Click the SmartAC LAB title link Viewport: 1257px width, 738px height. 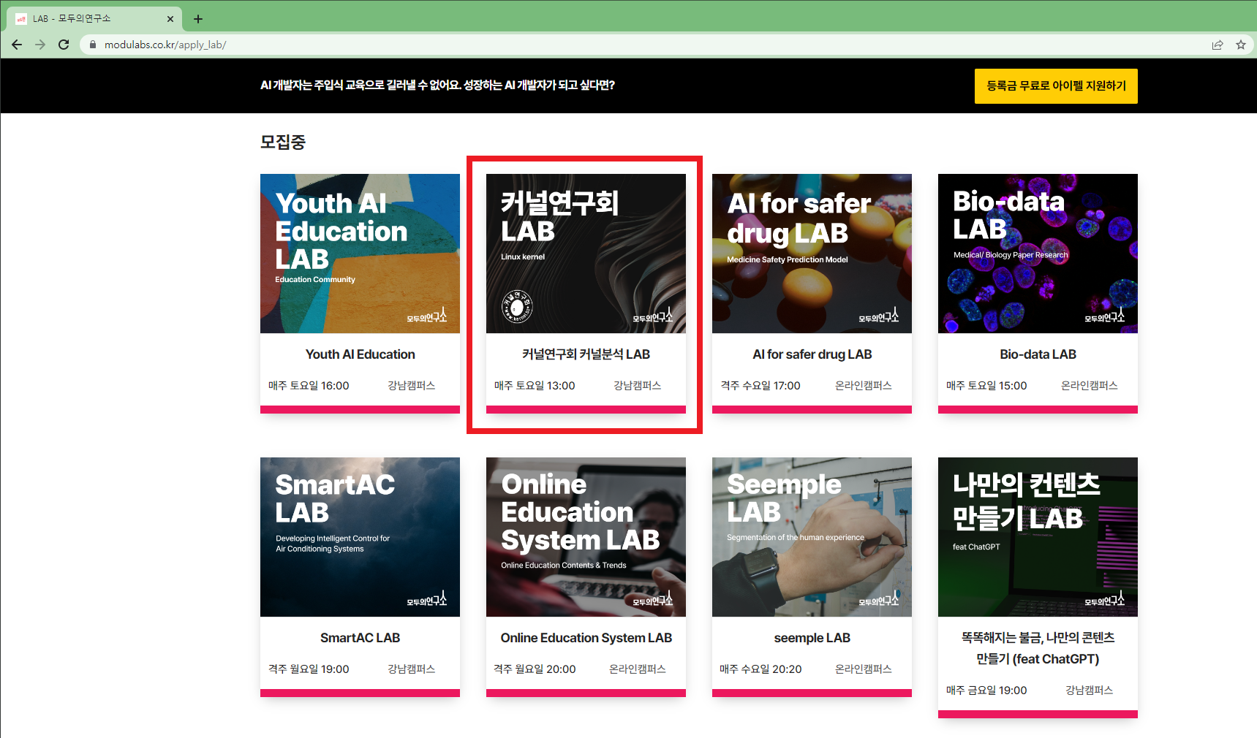coord(360,638)
